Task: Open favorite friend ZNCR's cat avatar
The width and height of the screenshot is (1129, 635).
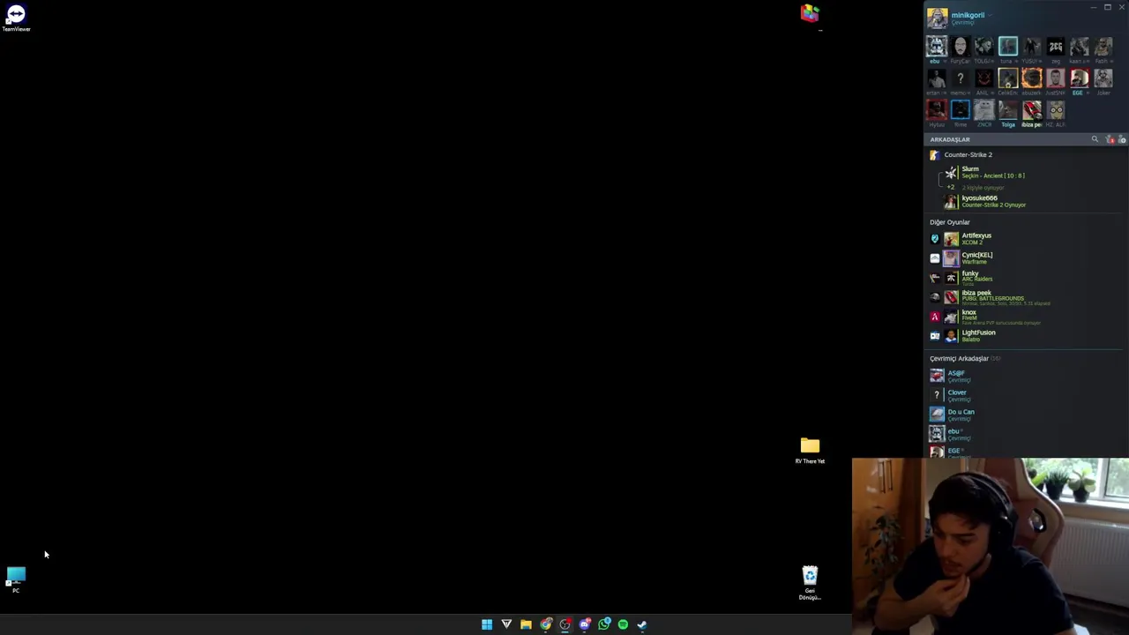Action: (x=984, y=109)
